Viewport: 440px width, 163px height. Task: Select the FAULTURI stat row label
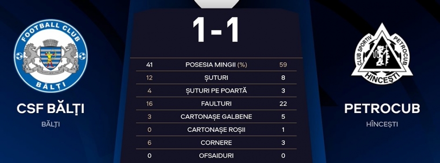click(x=216, y=104)
